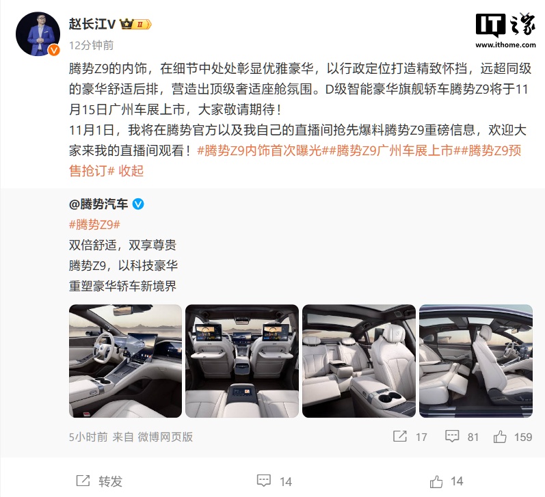Open the #腾势Z9# topic in the reposted post
Viewport: 545px width, 497px height.
click(x=94, y=224)
